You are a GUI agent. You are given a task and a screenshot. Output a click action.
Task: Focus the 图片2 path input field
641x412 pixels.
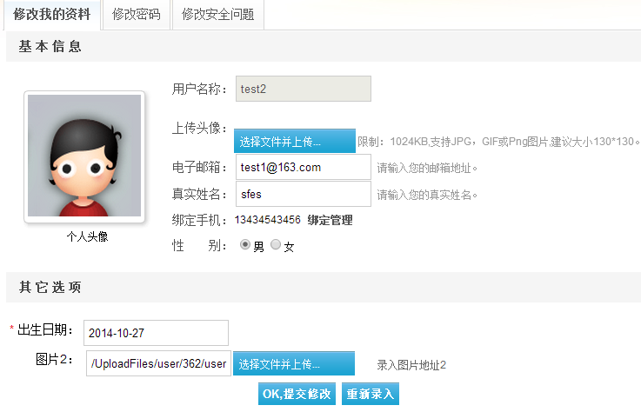click(158, 363)
